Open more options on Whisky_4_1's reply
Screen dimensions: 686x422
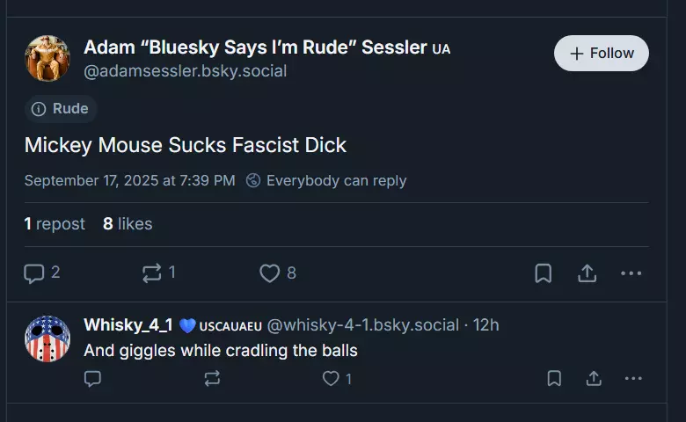point(633,378)
